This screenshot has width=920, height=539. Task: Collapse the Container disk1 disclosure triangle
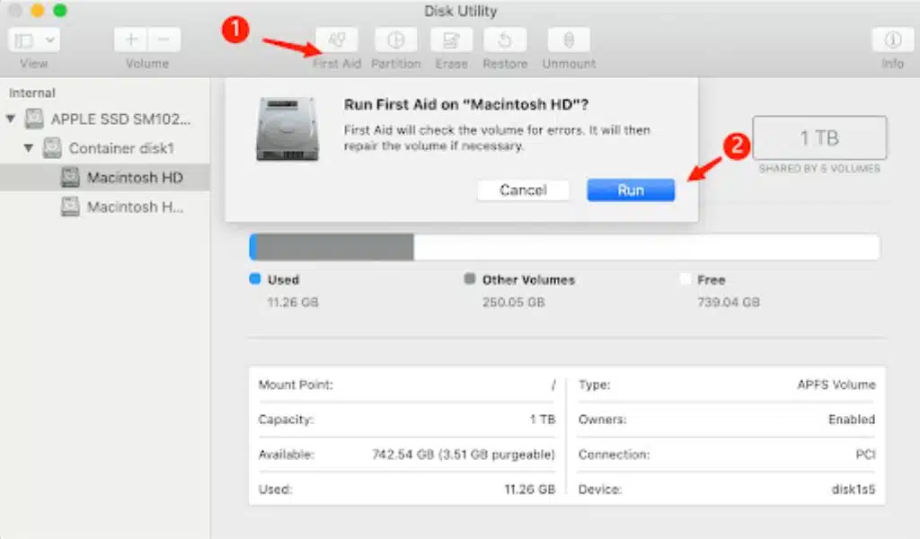(x=29, y=148)
